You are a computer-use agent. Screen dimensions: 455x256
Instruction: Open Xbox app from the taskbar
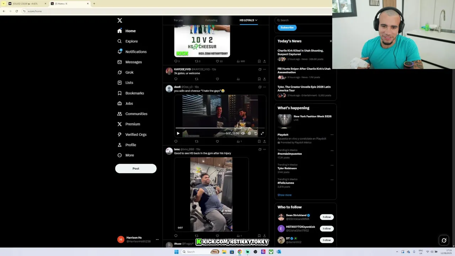point(271,252)
